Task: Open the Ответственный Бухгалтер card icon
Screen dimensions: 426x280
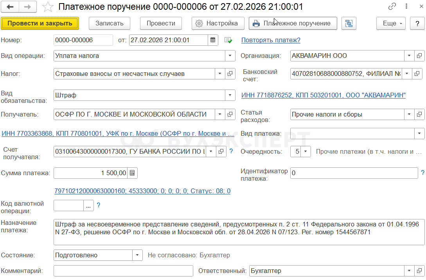Action: click(x=419, y=271)
